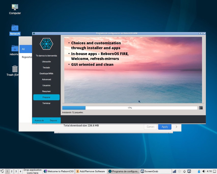Open the removable USB device tray icon
Viewport: 217px width, 174px height.
point(199,171)
